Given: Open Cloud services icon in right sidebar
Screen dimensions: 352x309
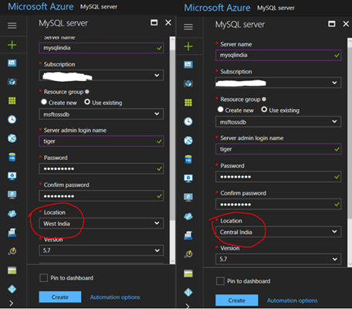Looking at the screenshot, I should [188, 216].
